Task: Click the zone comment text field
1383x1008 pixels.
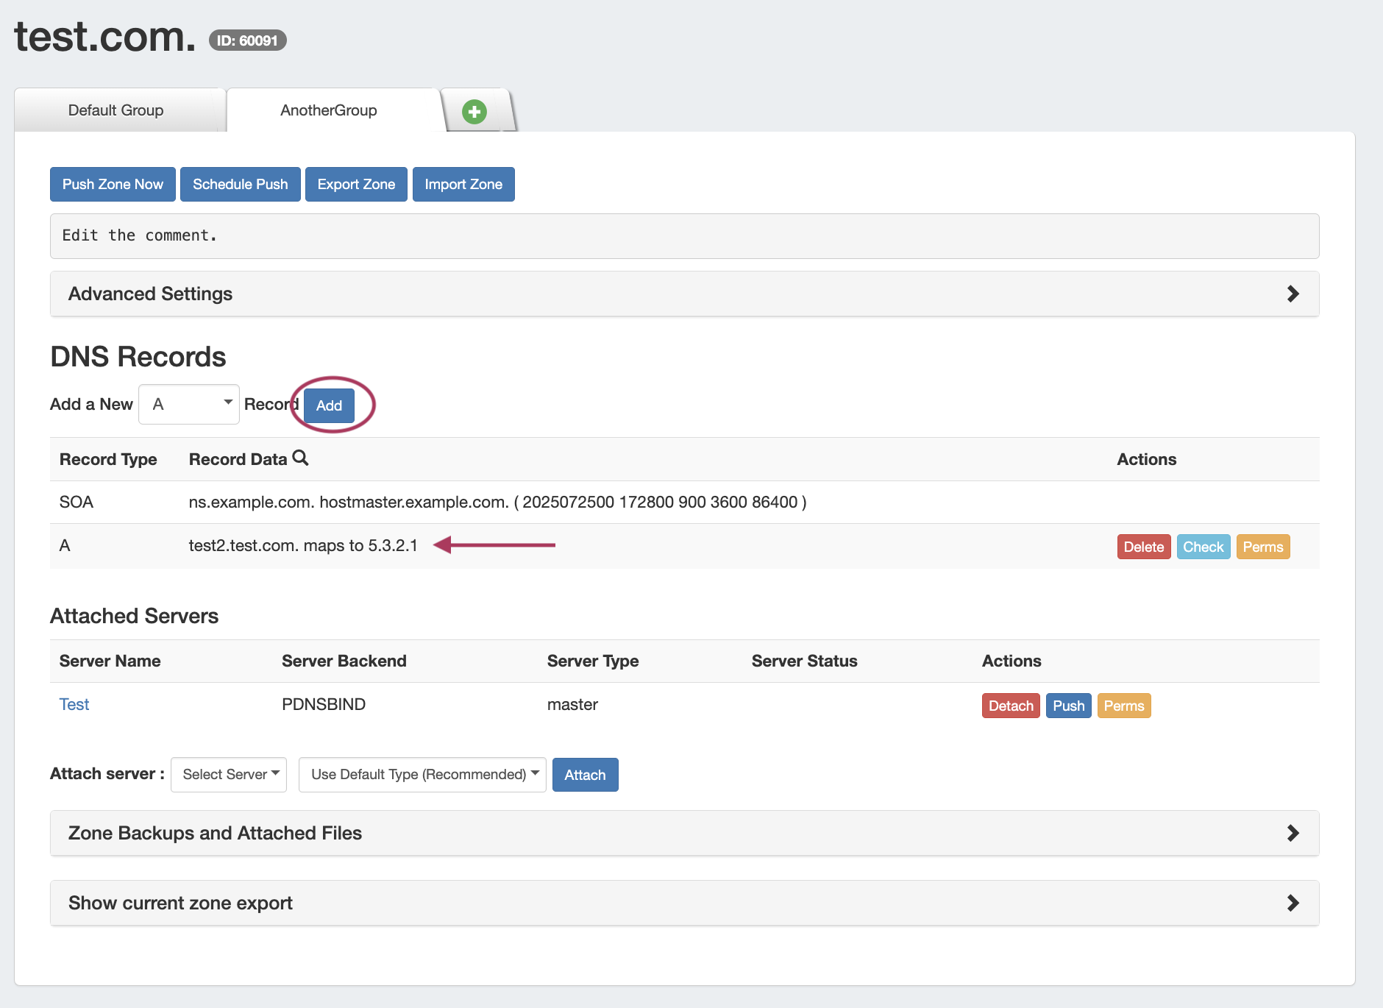Action: click(684, 236)
